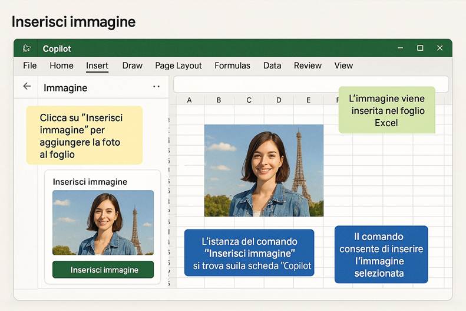466x311 pixels.
Task: Click the back arrow in Immagine panel
Action: click(x=27, y=87)
